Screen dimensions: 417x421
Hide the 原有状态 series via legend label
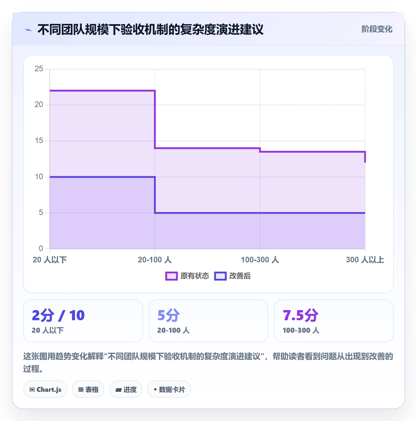point(195,276)
